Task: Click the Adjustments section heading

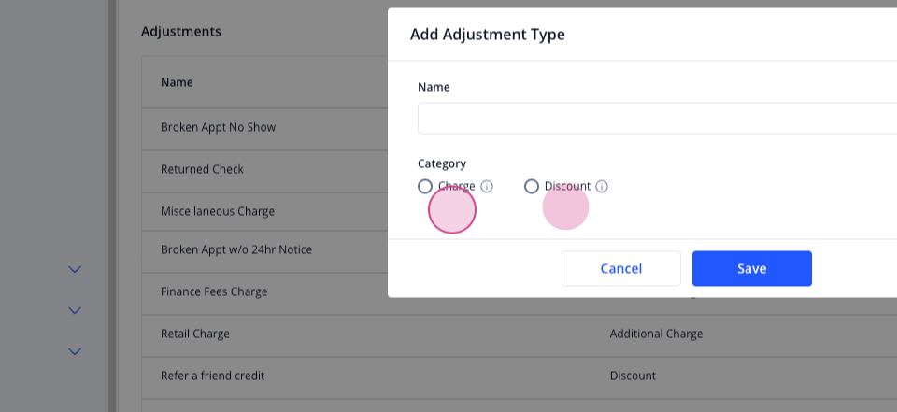Action: tap(180, 31)
